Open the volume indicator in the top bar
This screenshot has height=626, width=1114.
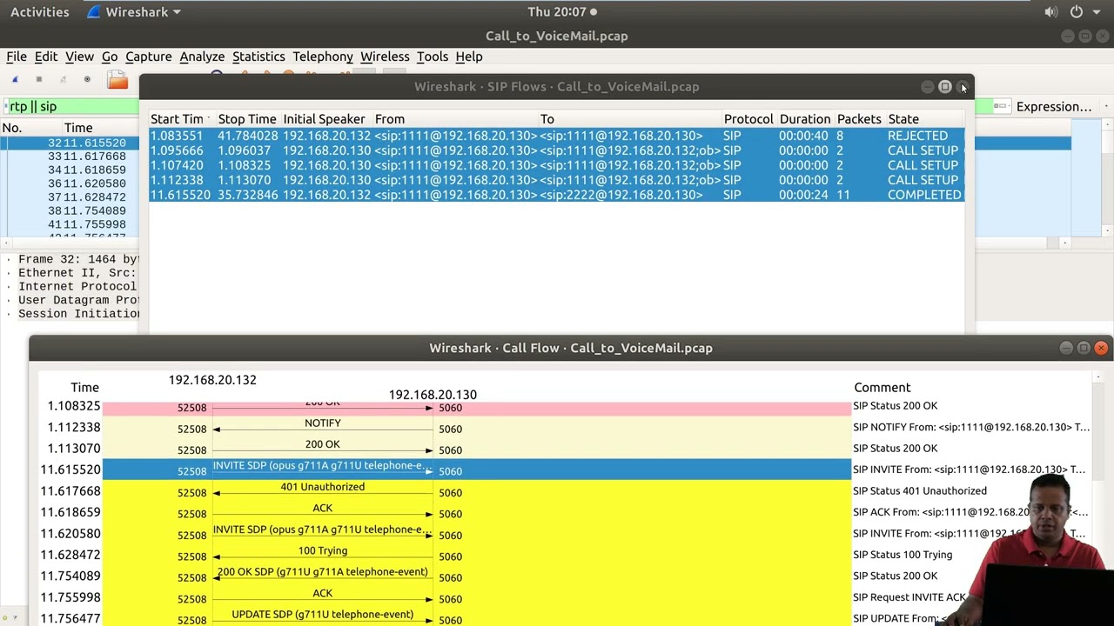point(1050,12)
